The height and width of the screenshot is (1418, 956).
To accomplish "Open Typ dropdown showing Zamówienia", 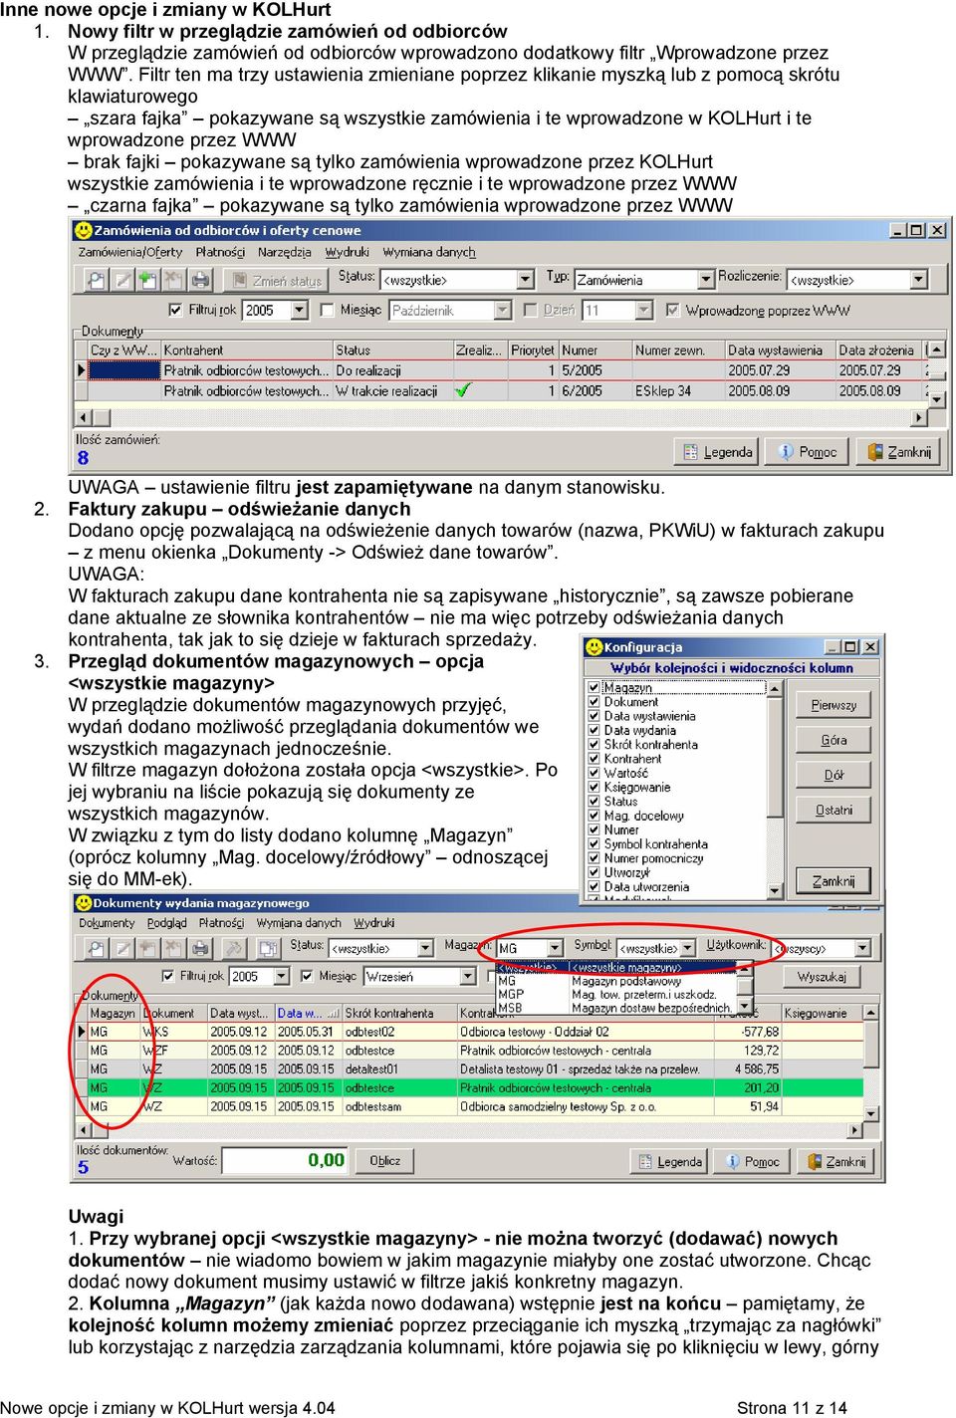I will [705, 280].
